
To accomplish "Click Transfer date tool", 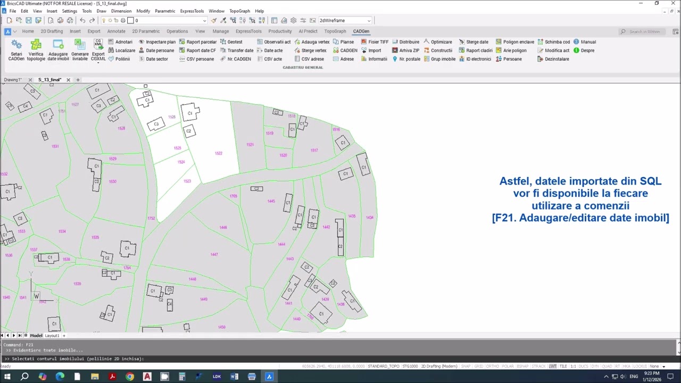I will (237, 51).
